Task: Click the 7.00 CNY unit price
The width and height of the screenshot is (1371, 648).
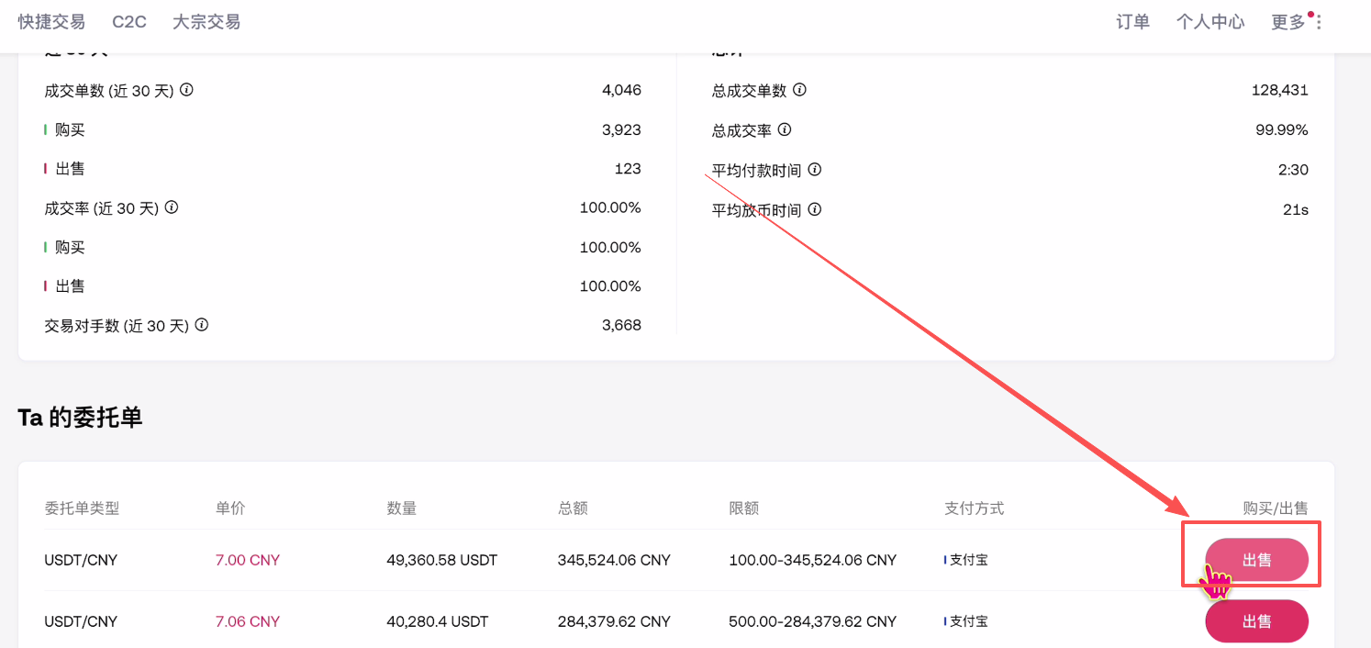Action: pyautogui.click(x=248, y=560)
